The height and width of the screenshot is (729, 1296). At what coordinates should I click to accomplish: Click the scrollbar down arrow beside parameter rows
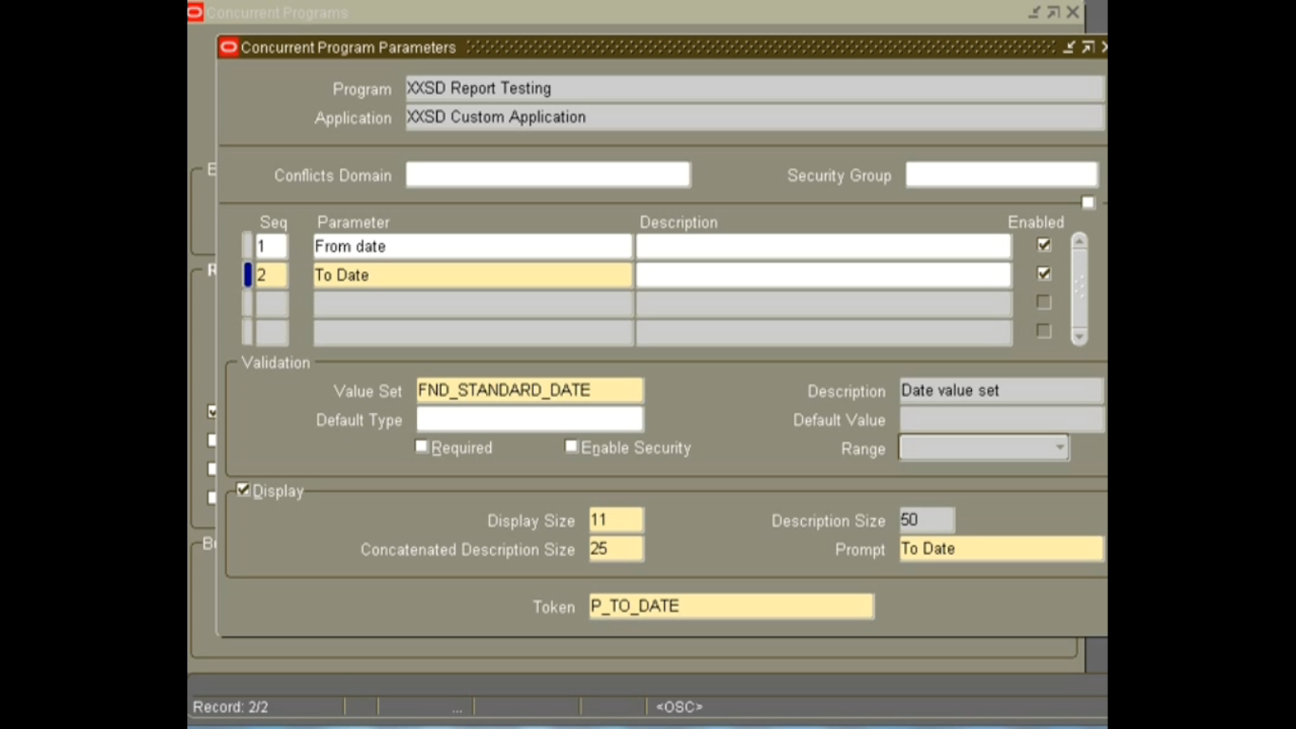1079,335
